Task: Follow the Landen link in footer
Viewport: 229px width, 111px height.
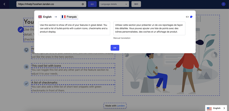Action: pos(121,106)
